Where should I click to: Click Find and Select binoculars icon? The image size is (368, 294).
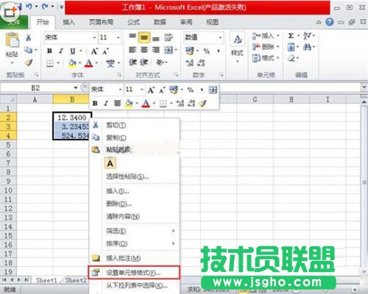pos(307,47)
